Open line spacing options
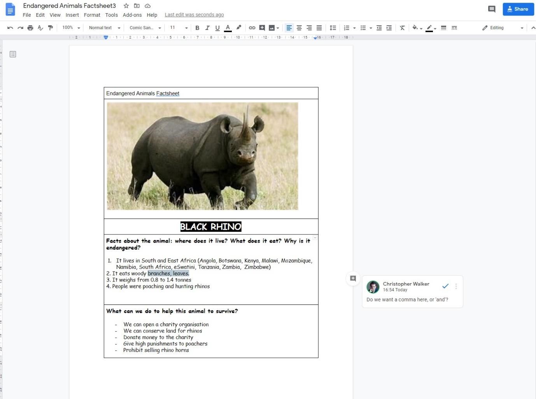 point(333,28)
